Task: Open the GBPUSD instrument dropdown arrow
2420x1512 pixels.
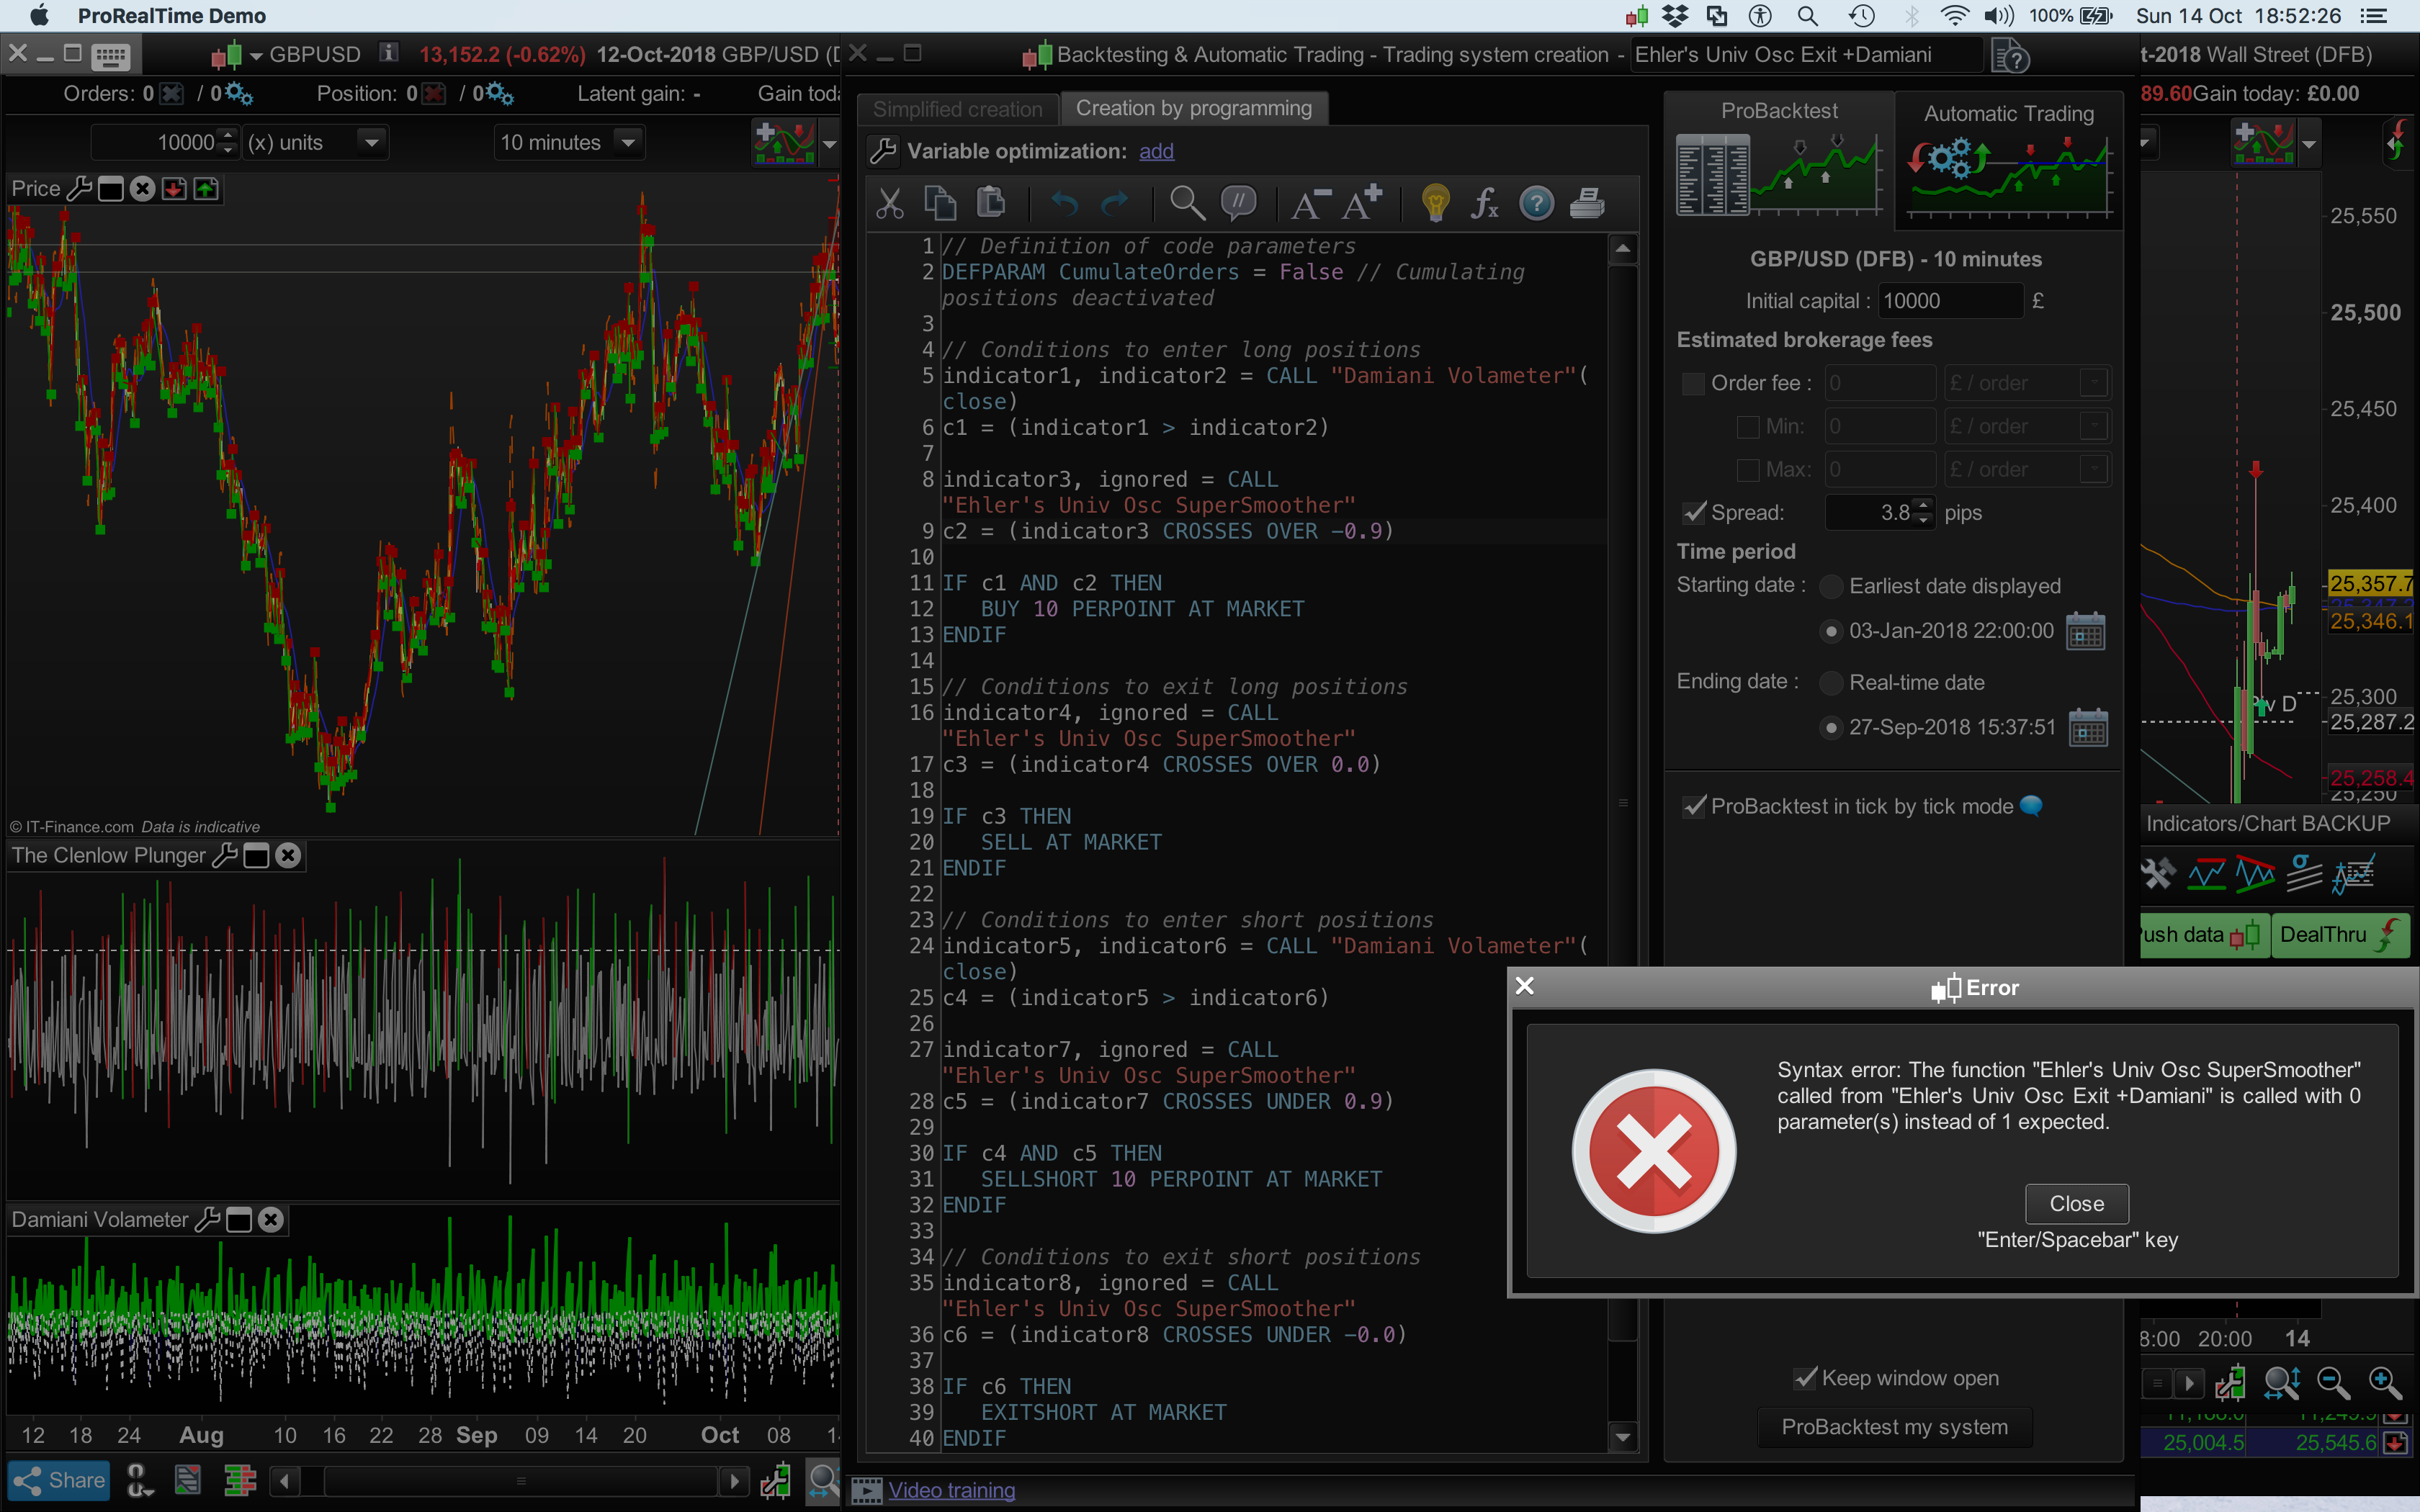Action: pyautogui.click(x=256, y=56)
